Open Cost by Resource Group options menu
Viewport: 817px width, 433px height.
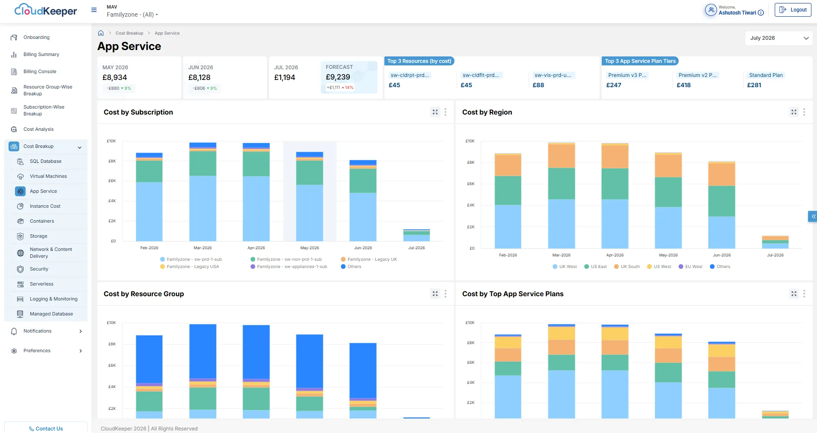tap(445, 294)
